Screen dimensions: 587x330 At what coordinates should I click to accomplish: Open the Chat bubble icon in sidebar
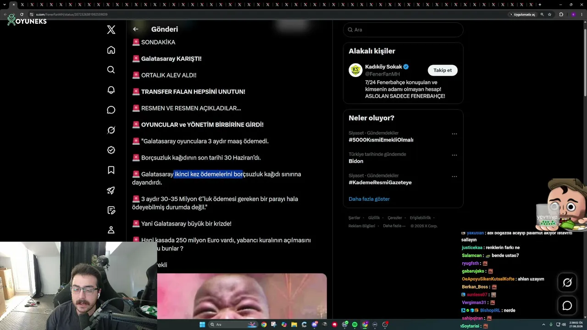pyautogui.click(x=111, y=110)
